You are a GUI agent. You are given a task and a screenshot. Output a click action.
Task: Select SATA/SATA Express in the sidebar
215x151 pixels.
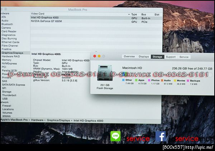pos(14,85)
